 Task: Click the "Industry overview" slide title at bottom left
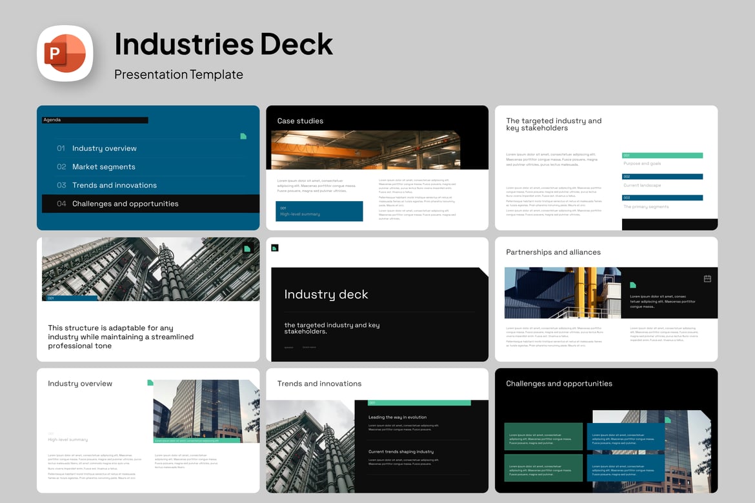pyautogui.click(x=80, y=384)
